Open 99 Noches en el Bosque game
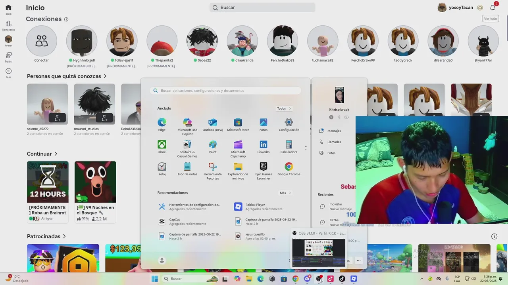Screen dimensions: 508x285 click(95, 192)
